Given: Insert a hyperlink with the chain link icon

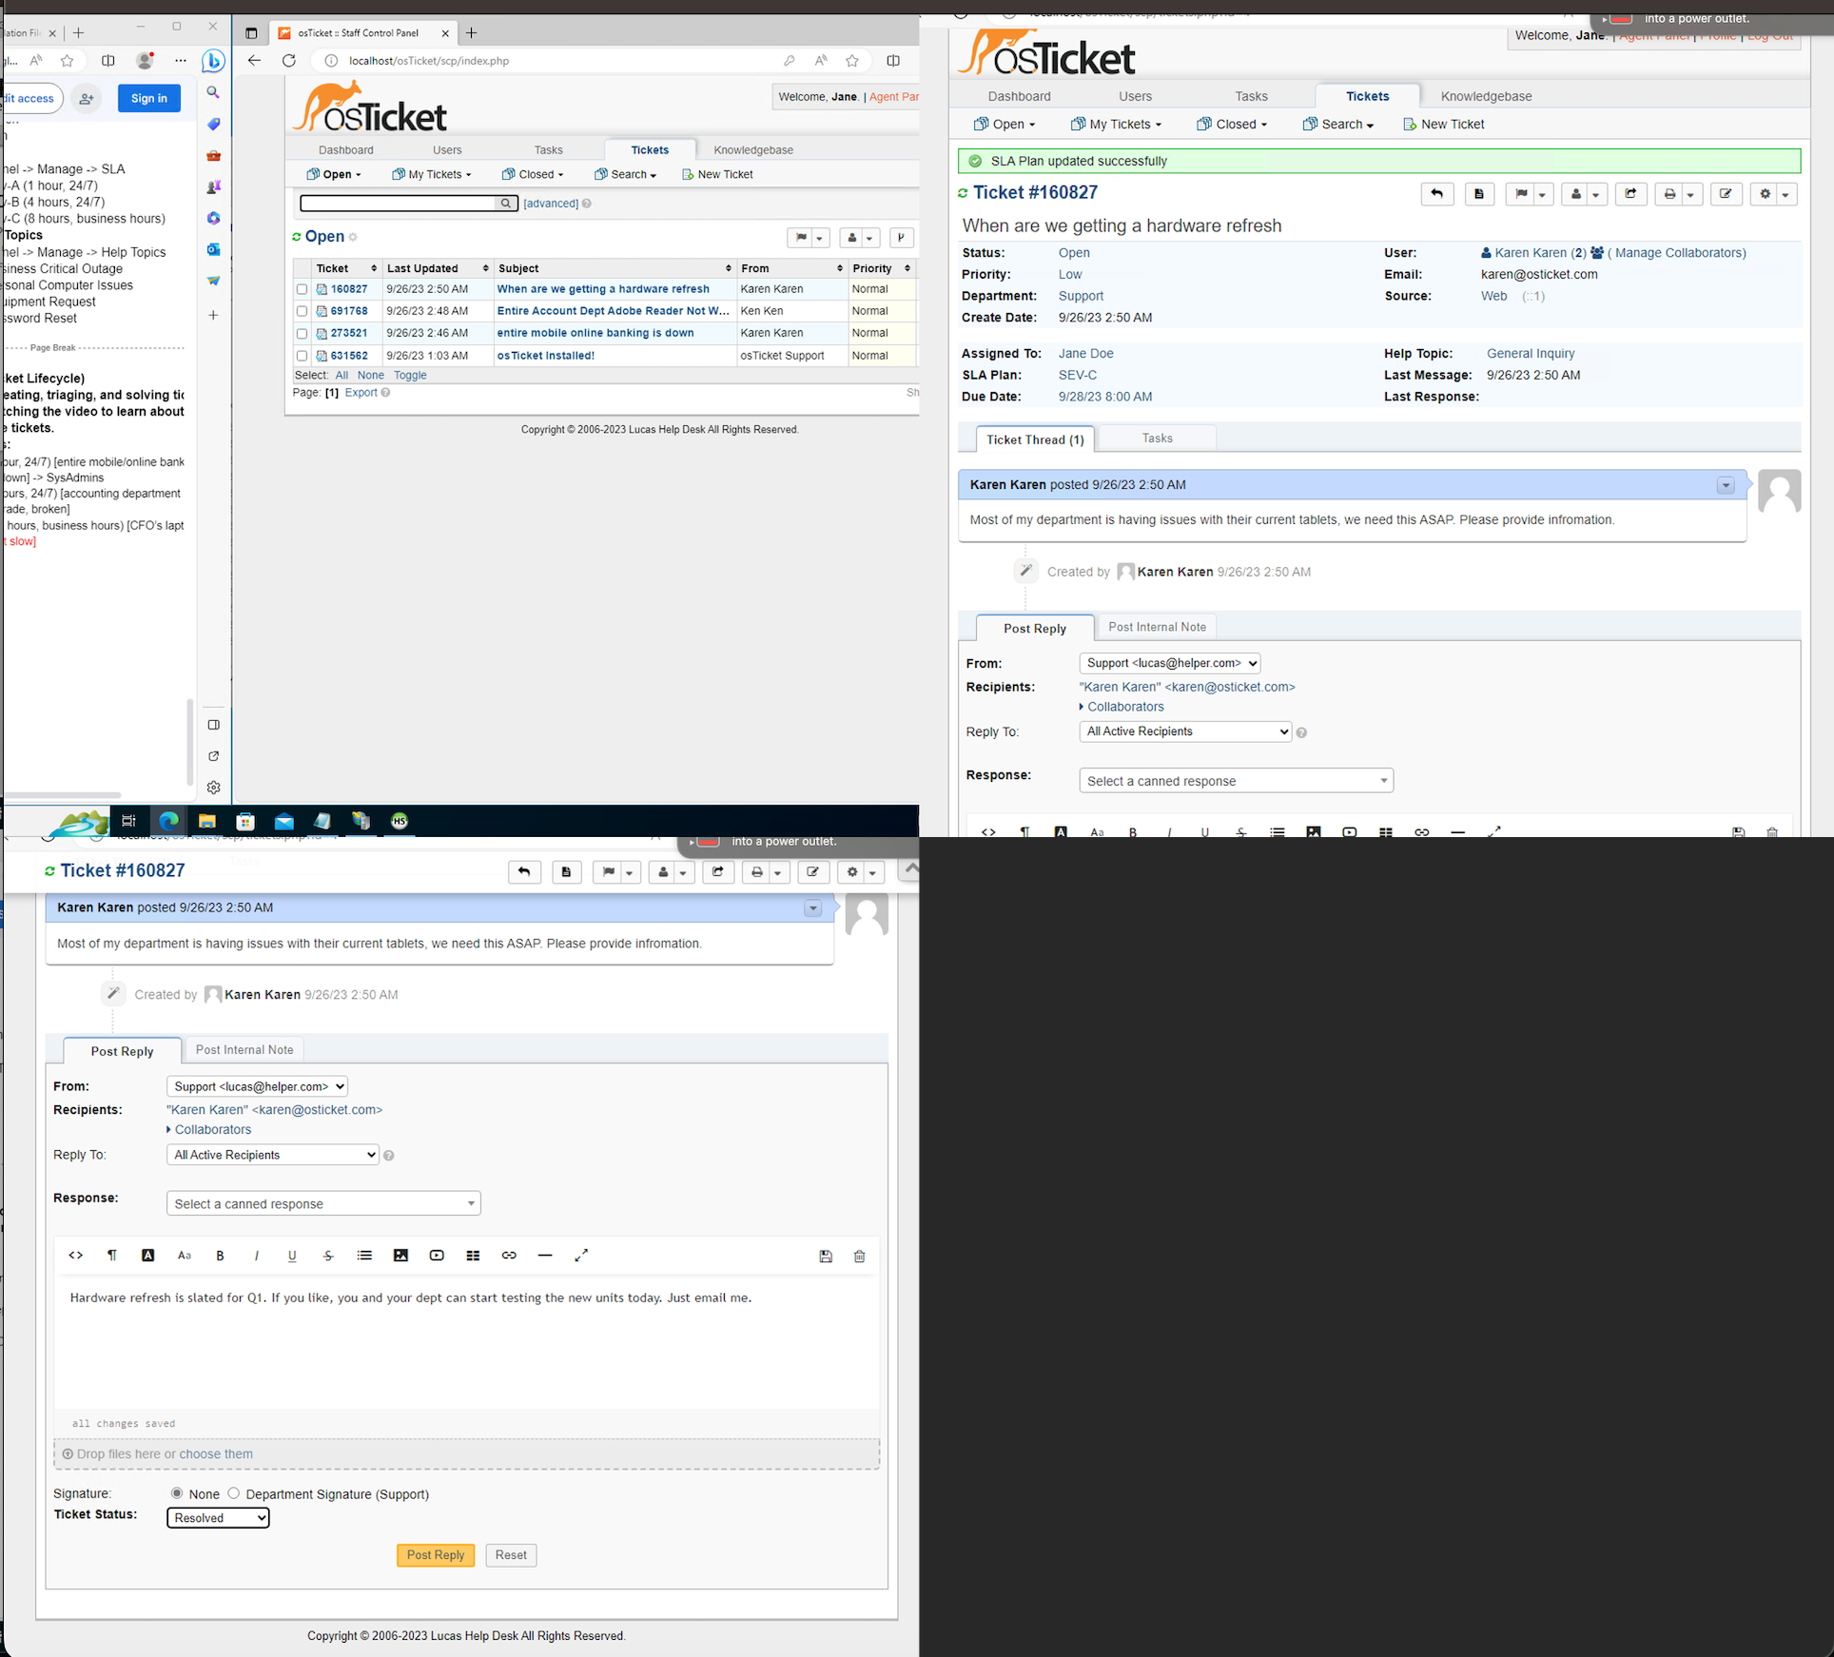Looking at the screenshot, I should 509,1256.
